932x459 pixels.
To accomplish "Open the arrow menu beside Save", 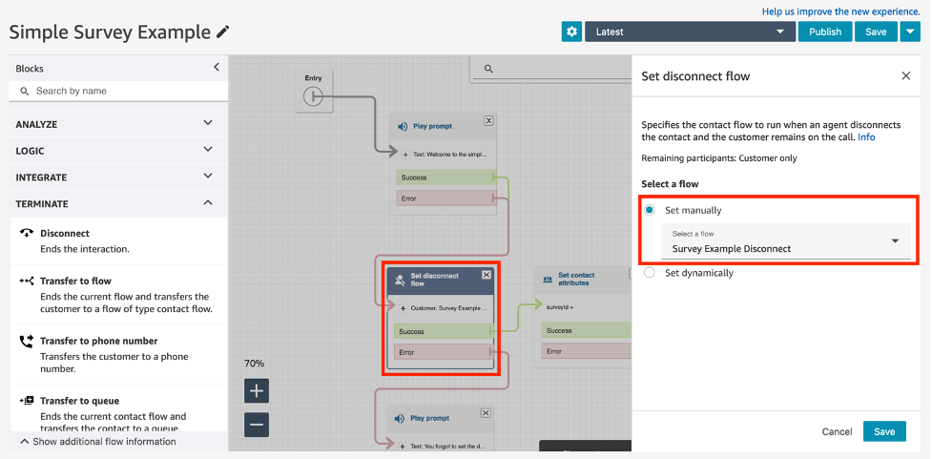I will tap(910, 32).
